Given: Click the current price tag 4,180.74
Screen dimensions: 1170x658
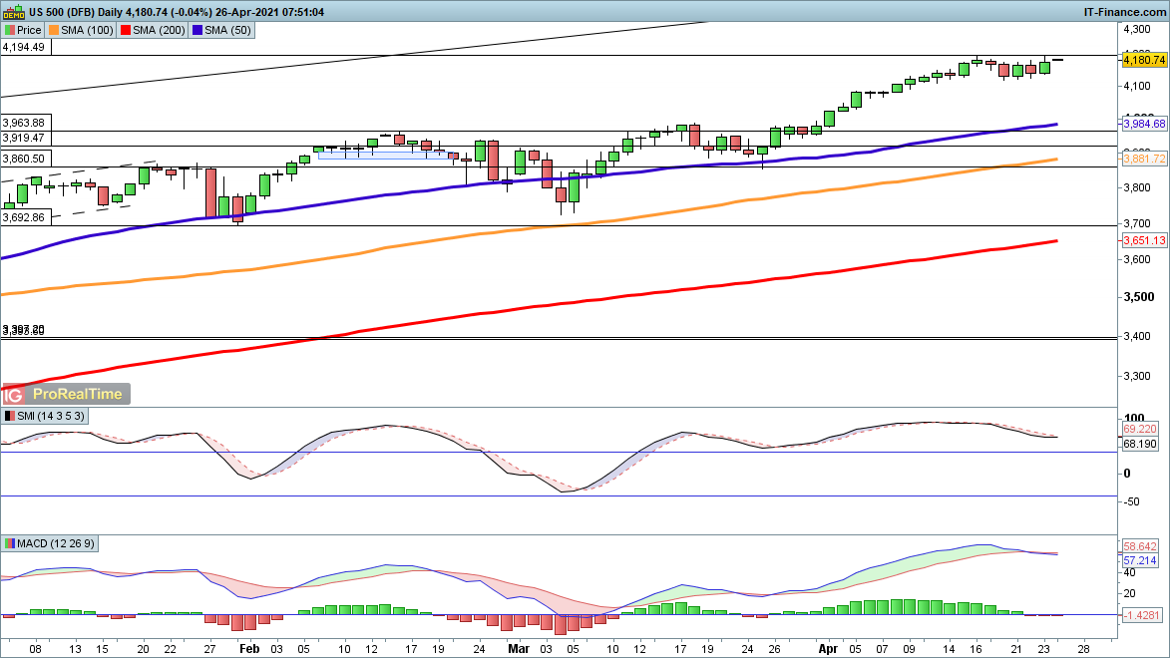Looking at the screenshot, I should tap(1144, 61).
